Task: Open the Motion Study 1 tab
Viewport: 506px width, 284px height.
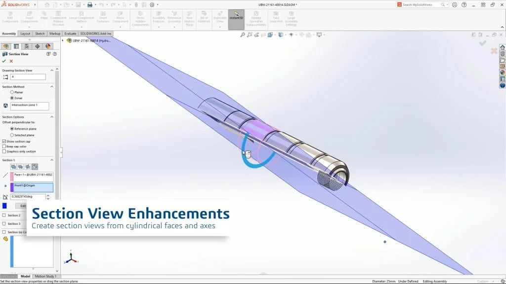Action: tap(45, 277)
